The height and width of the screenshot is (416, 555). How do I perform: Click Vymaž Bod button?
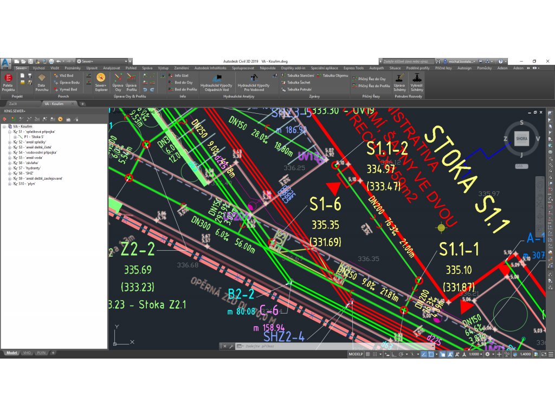coord(65,89)
